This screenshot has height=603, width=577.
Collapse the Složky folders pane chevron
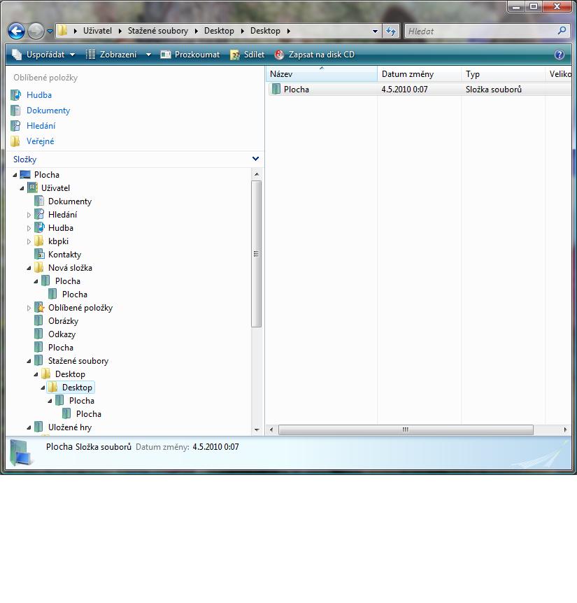click(x=256, y=159)
